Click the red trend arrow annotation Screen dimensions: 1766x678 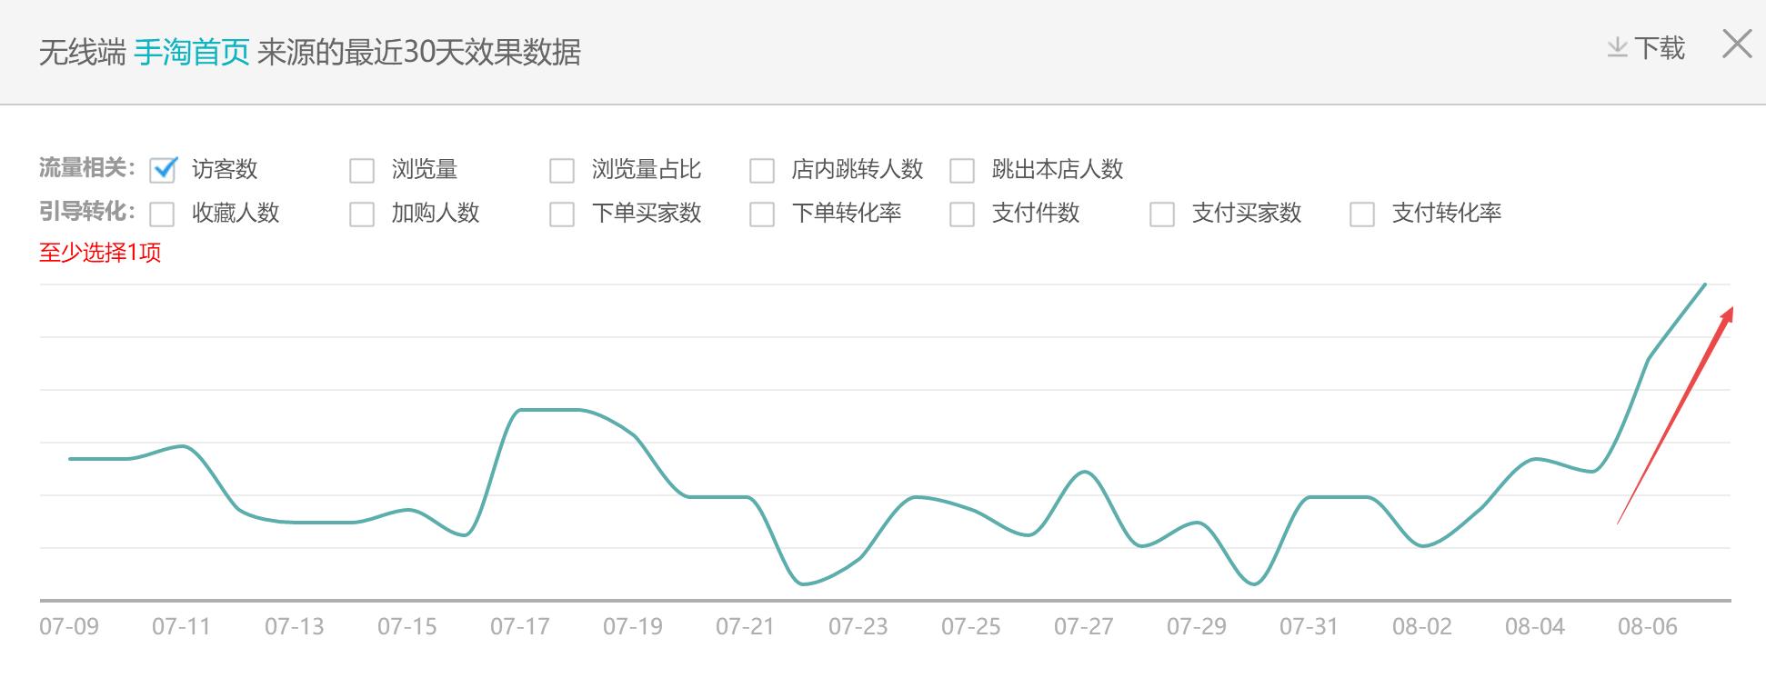pyautogui.click(x=1676, y=414)
